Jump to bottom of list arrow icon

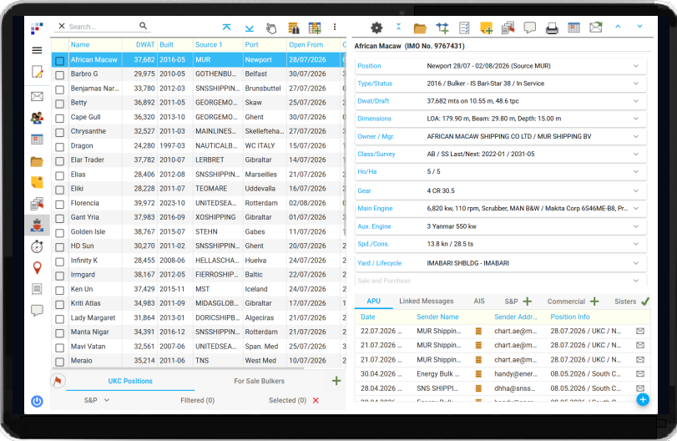click(250, 28)
